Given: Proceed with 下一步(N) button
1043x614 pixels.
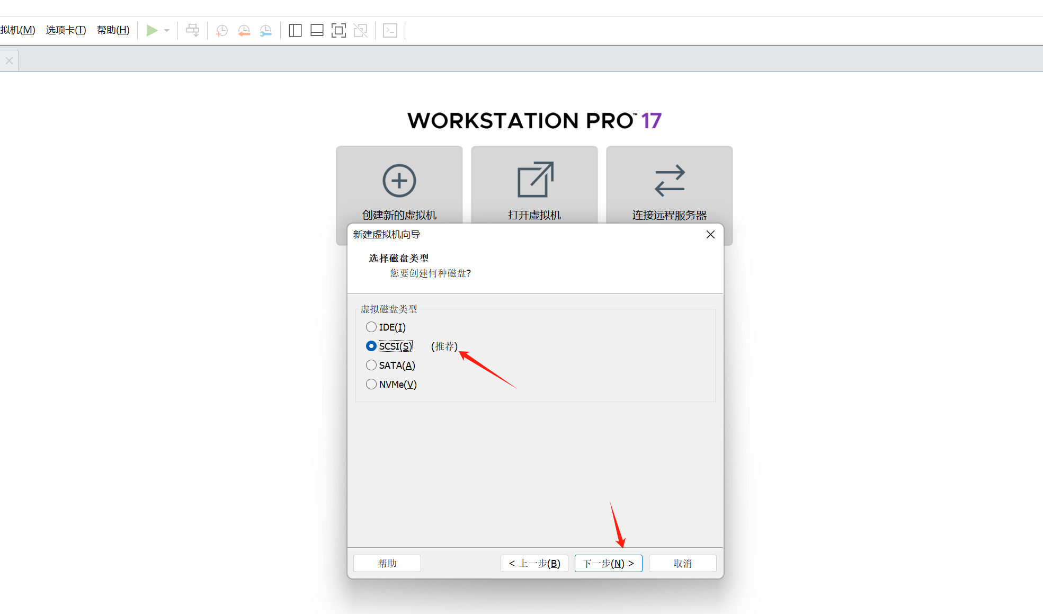Looking at the screenshot, I should [x=609, y=564].
